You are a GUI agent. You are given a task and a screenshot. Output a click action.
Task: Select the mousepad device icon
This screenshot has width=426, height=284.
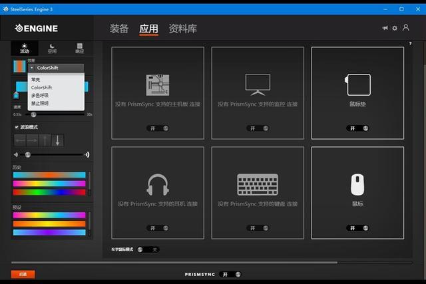357,84
